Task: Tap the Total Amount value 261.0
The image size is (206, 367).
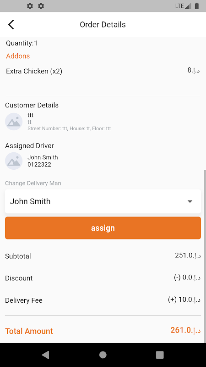Action: (185, 330)
